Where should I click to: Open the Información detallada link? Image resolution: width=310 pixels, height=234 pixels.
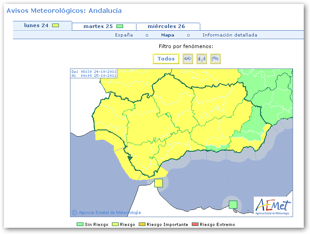(230, 35)
